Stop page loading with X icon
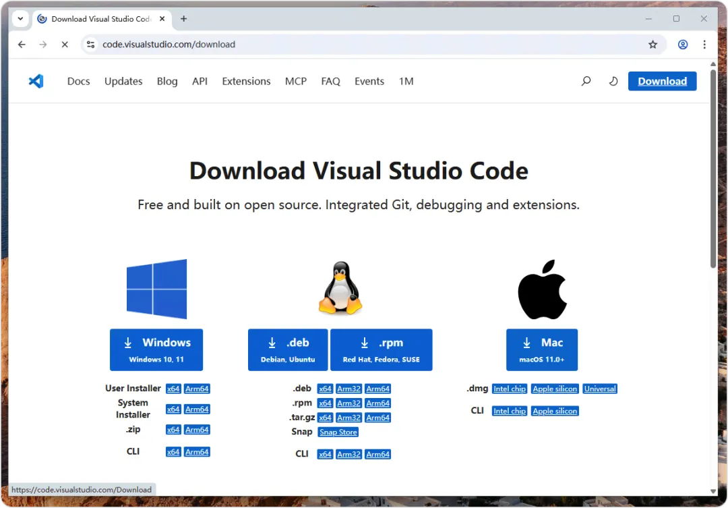Image resolution: width=728 pixels, height=508 pixels. coord(65,45)
